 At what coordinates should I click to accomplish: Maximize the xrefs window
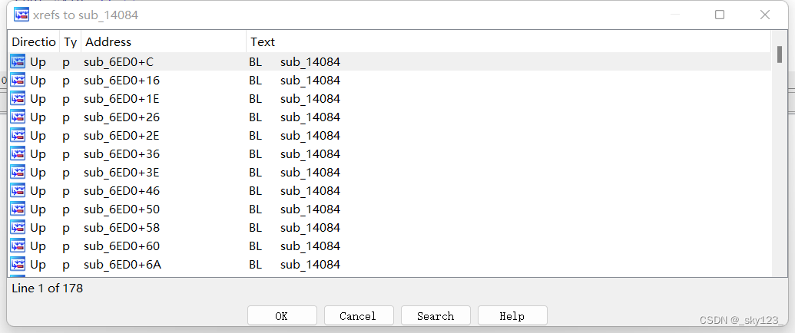tap(720, 15)
